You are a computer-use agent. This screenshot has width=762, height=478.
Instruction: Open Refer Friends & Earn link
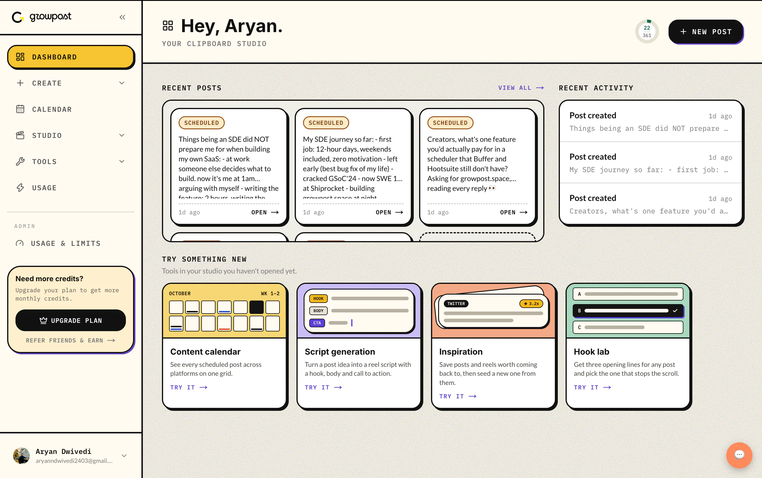pos(70,341)
